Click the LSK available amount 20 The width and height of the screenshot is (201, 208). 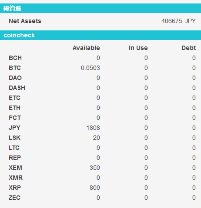[x=97, y=138]
